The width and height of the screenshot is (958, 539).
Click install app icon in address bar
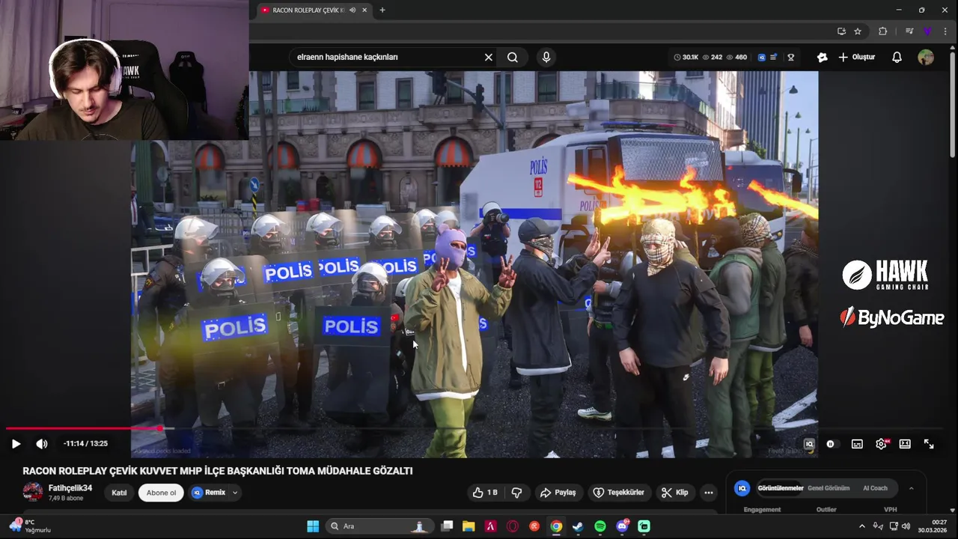tap(841, 31)
